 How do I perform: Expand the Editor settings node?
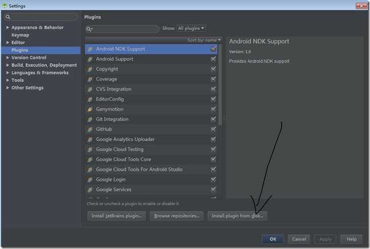click(7, 43)
